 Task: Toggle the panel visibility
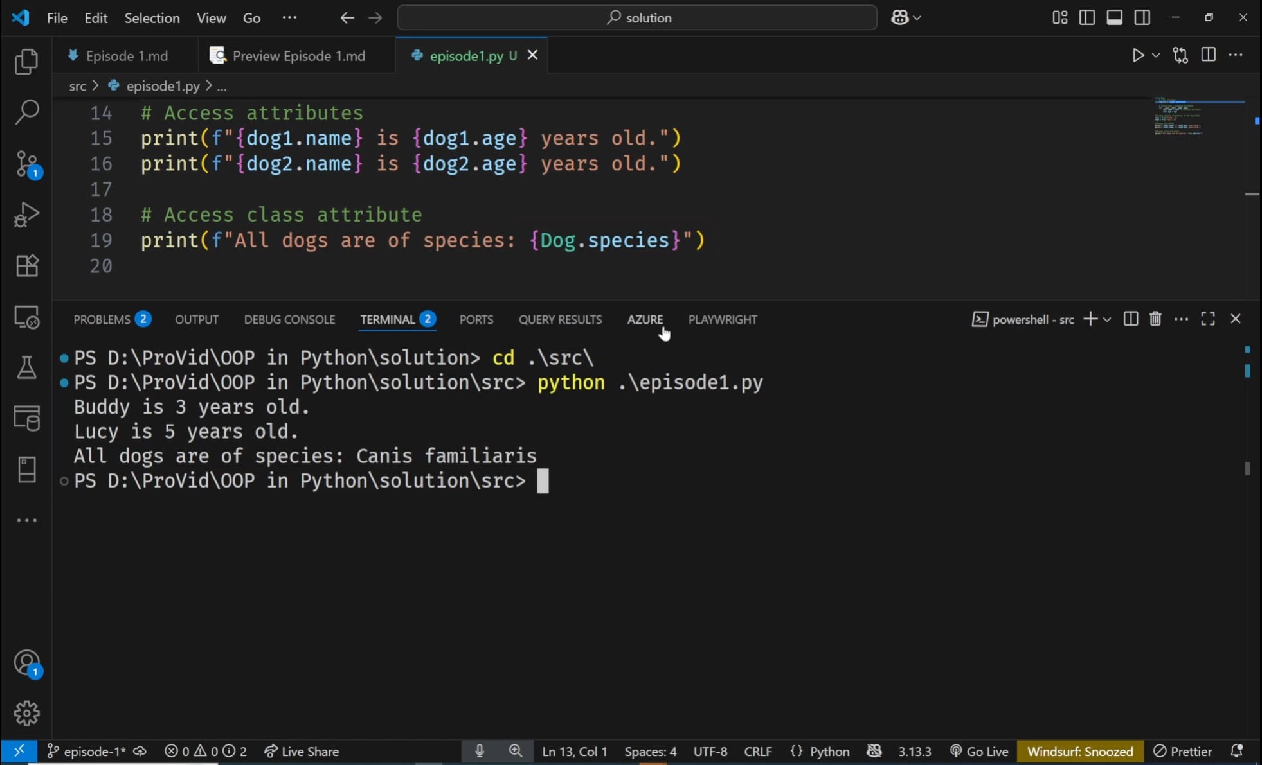[1115, 17]
